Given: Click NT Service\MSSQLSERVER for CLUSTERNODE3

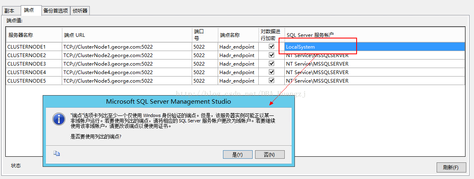Looking at the screenshot, I should pyautogui.click(x=374, y=64).
